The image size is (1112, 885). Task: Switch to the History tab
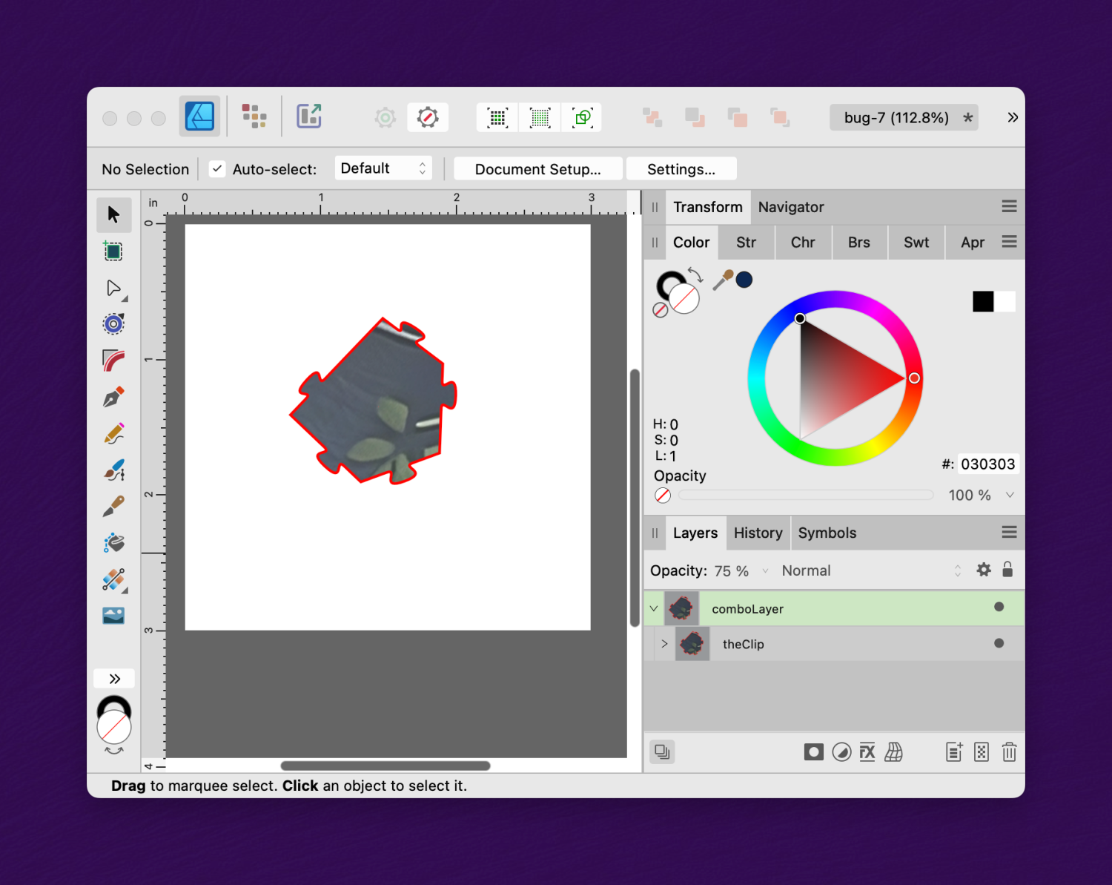click(758, 533)
